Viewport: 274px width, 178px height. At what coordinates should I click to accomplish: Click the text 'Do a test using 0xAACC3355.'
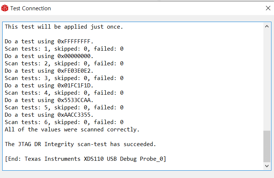[49, 115]
